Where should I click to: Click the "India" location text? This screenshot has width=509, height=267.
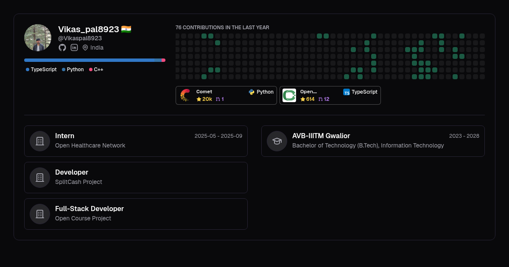[97, 47]
